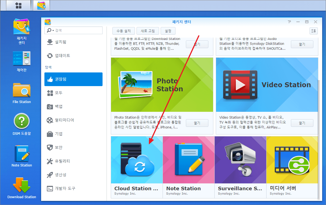
Task: Open 미디어 서버 media server tile icon
Action: pos(292,160)
